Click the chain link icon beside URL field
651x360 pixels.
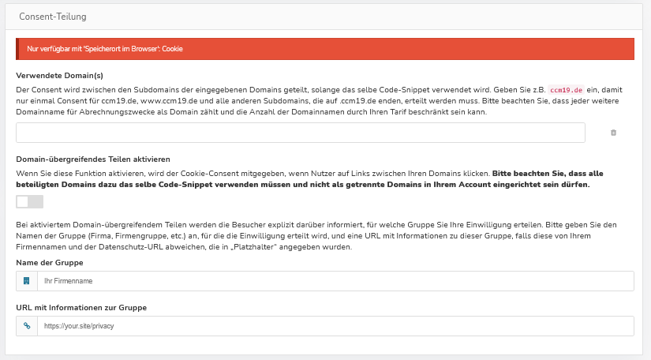click(27, 326)
